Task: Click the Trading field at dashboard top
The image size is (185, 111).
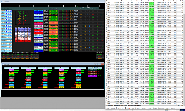Action: [x=15, y=6]
